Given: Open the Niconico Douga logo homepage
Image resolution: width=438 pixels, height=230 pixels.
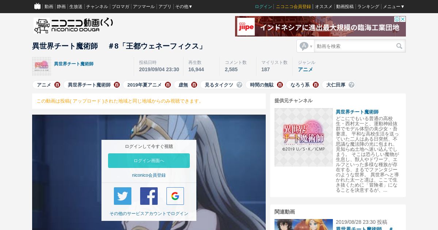Looking at the screenshot, I should coord(73,26).
